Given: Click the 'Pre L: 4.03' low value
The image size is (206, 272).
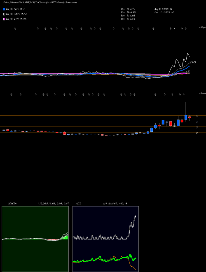Looking at the screenshot, I should (x=128, y=16).
